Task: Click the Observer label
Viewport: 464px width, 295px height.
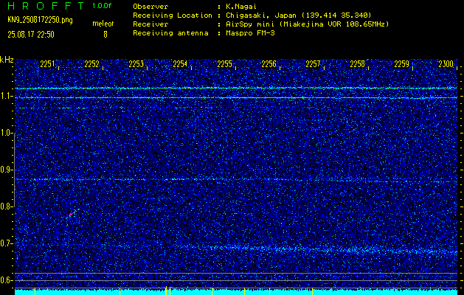Action: point(150,6)
